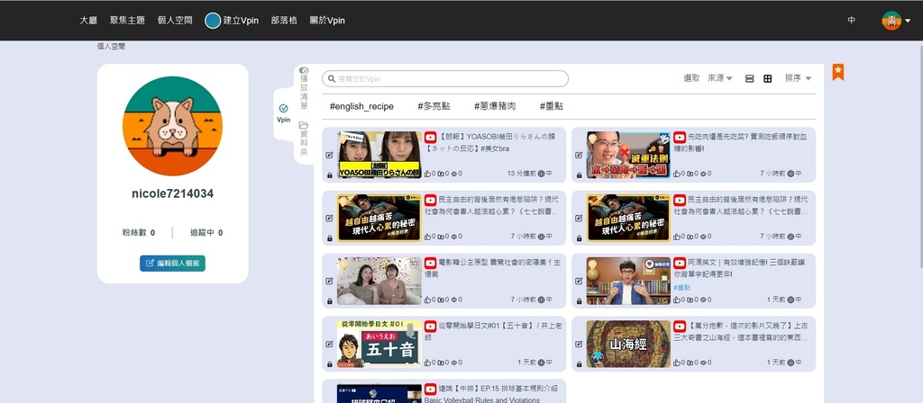This screenshot has width=923, height=403.
Task: Switch to list view layout
Action: point(749,79)
